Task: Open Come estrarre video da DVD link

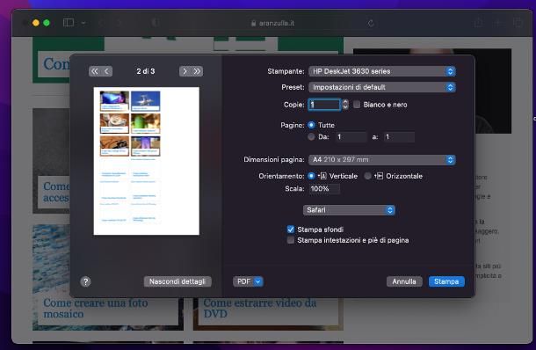Action: click(x=260, y=309)
